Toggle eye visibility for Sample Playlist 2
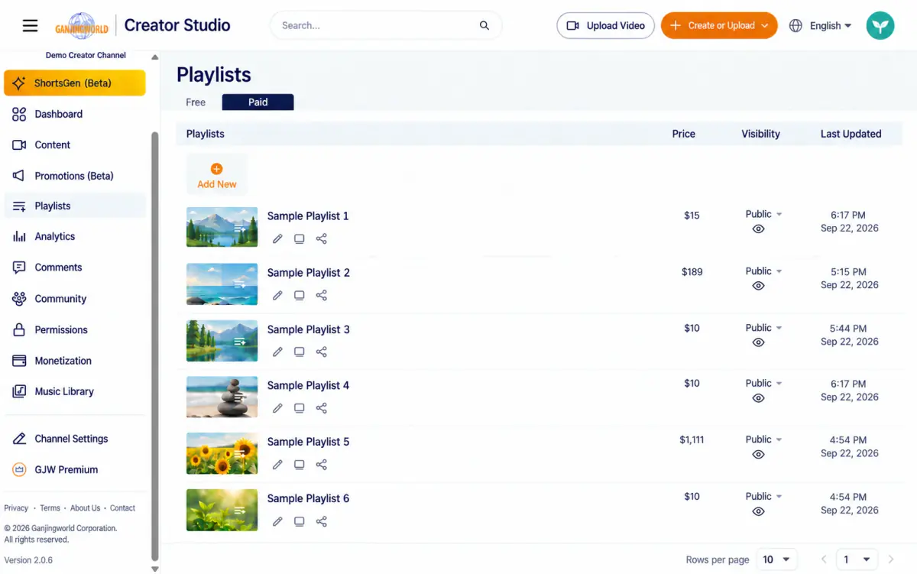This screenshot has height=574, width=917. point(758,286)
